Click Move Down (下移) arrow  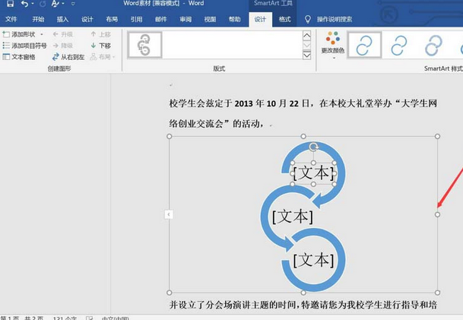coord(100,46)
